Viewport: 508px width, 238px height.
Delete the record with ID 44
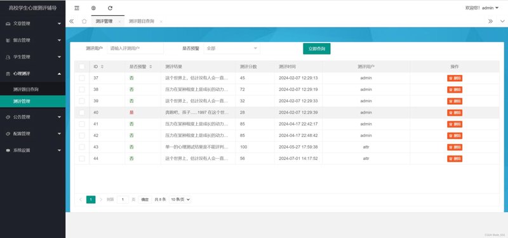[x=455, y=159]
